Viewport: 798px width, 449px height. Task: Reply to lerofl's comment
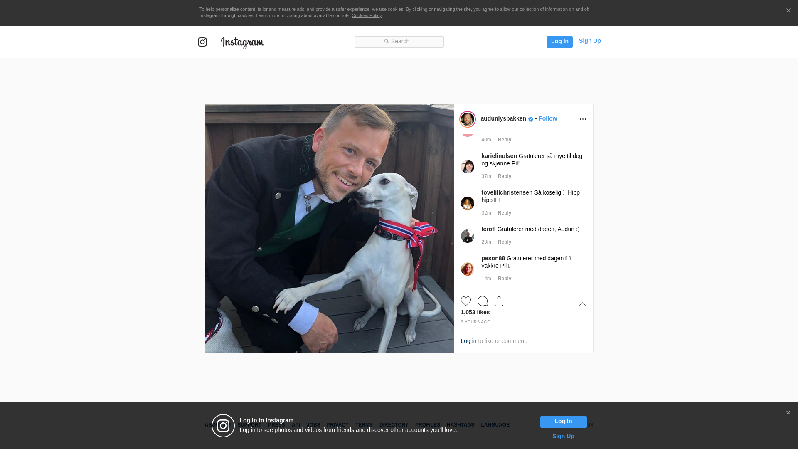505,242
